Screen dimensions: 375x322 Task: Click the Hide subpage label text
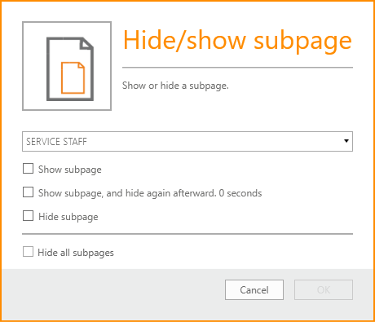[x=68, y=217]
